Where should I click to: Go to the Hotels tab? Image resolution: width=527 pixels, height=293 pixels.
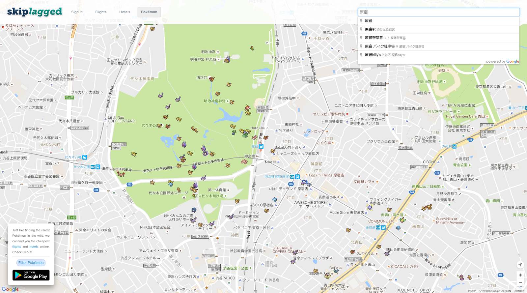point(125,12)
